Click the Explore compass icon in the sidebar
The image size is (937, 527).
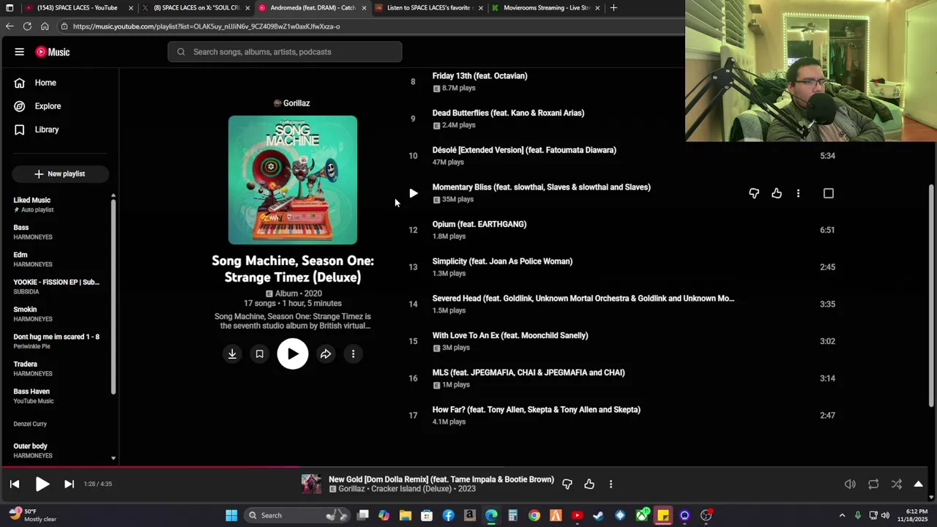20,106
